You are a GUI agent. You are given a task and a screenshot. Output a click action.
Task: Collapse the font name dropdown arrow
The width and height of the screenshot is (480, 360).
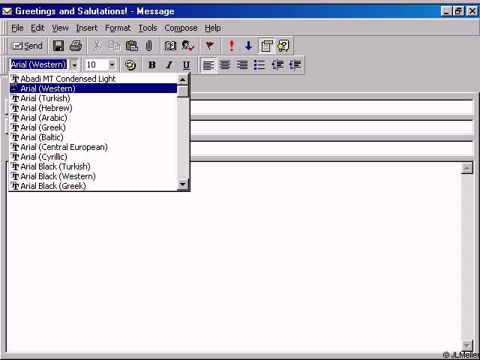point(73,65)
